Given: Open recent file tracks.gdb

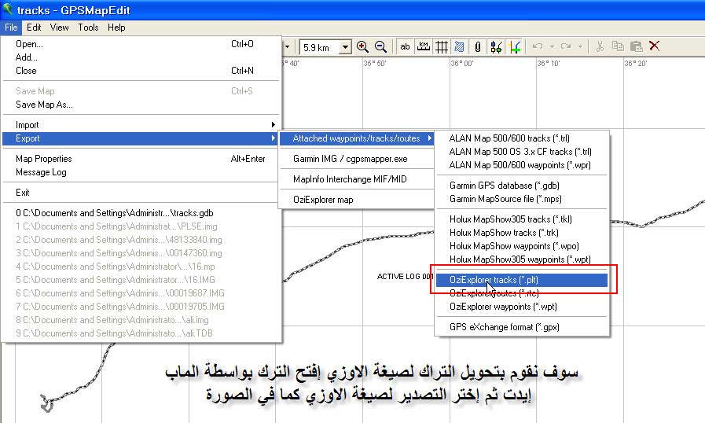Looking at the screenshot, I should (141, 213).
